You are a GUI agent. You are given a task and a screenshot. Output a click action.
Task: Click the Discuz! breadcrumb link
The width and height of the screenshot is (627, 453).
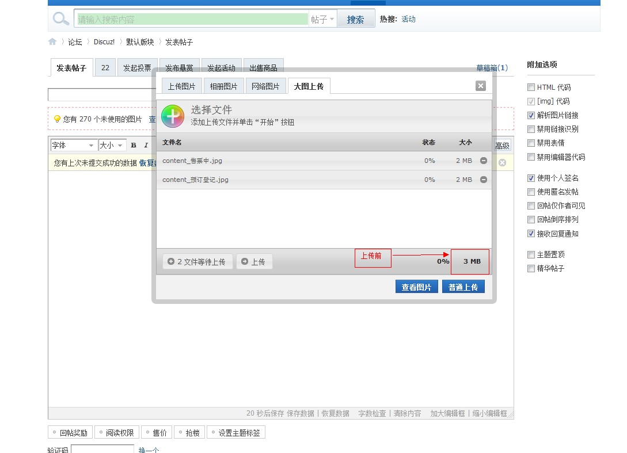point(104,41)
